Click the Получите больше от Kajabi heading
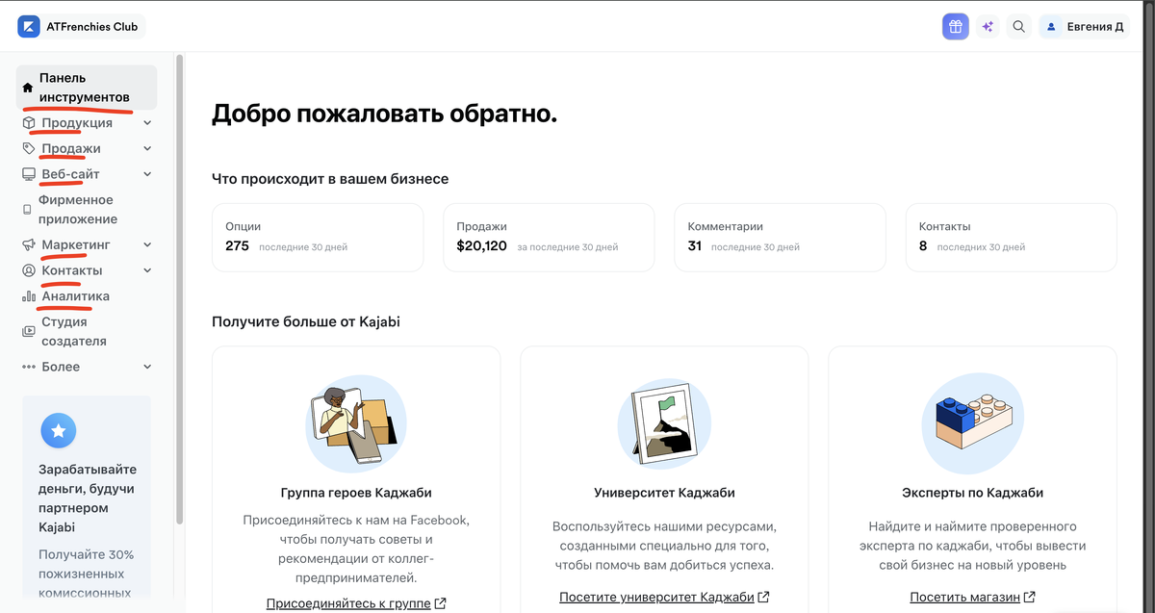The width and height of the screenshot is (1155, 613). (306, 321)
